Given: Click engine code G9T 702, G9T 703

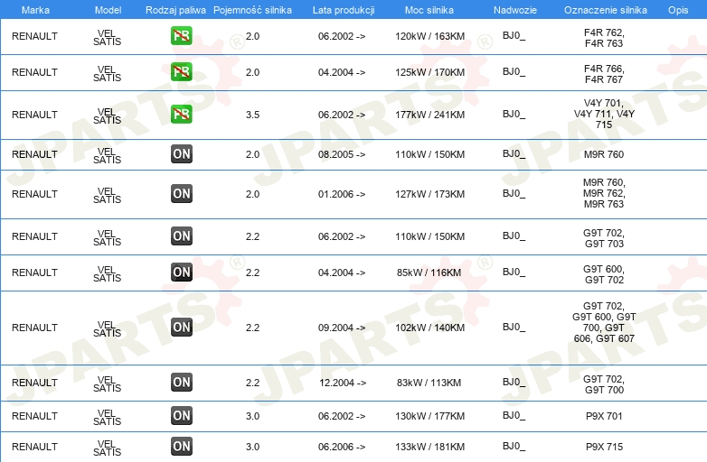Looking at the screenshot, I should [x=604, y=238].
